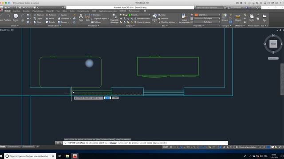Screen dimensions: 284x159
Task: Expand the Bloc panel
Action: pyautogui.click(x=164, y=26)
